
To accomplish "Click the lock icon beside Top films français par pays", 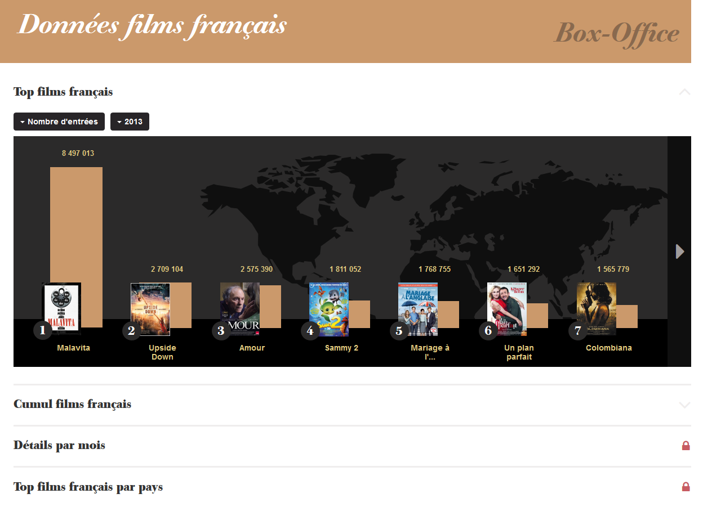I will pos(686,487).
